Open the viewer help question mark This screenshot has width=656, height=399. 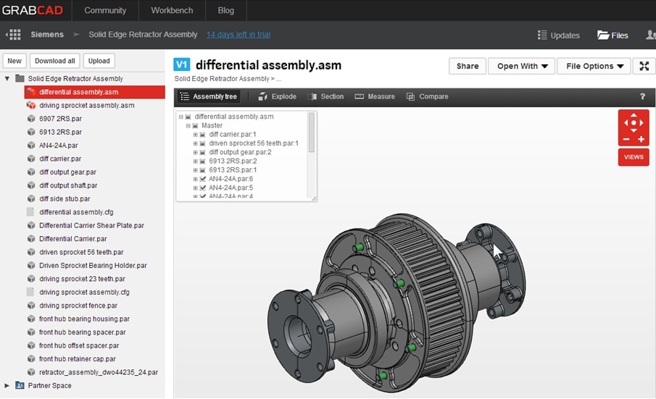pos(642,96)
